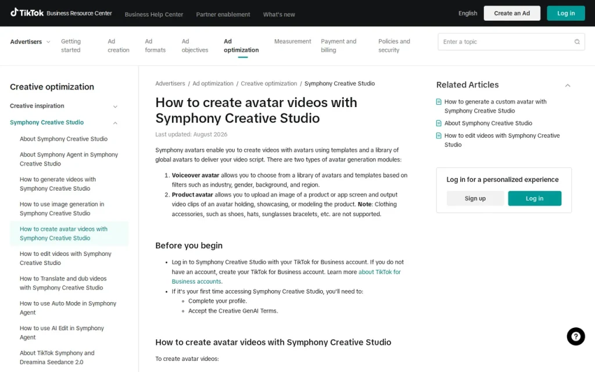Click the 'Enter a topic' search field
Viewport: 595px width, 372px height.
[x=511, y=42]
